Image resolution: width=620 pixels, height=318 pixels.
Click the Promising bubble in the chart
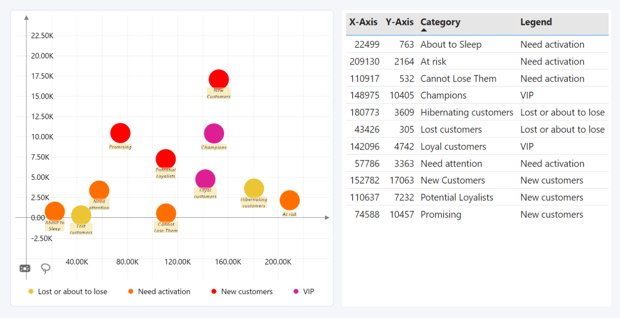coord(120,133)
